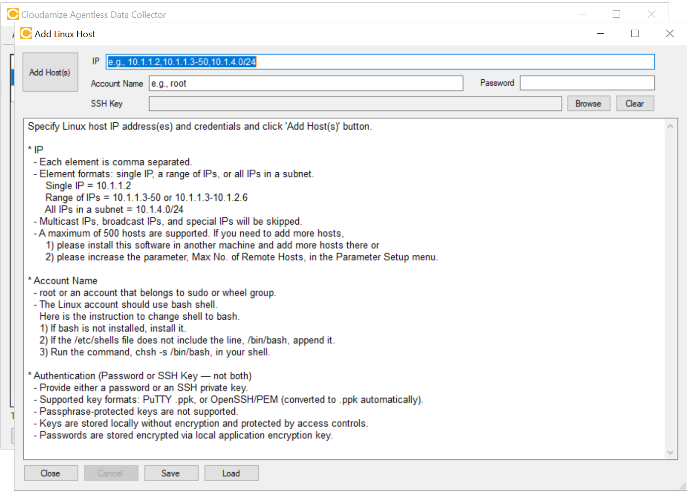Minimize the Cloudamize Agentless Data Collector window
Screen dimensions: 687x491
pyautogui.click(x=582, y=14)
